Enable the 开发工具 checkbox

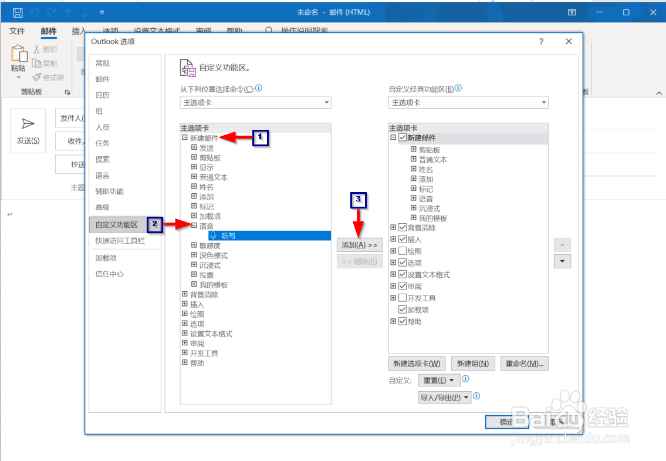coord(403,298)
